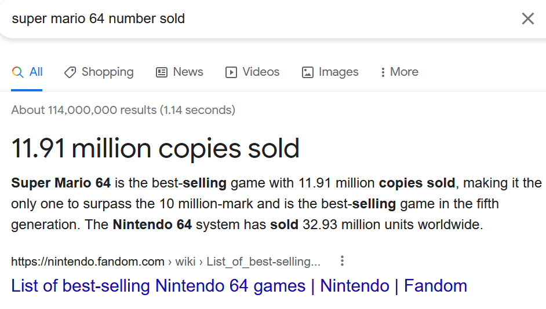Open List of best-selling Nintendo 64 games link
The height and width of the screenshot is (309, 546).
click(x=239, y=286)
